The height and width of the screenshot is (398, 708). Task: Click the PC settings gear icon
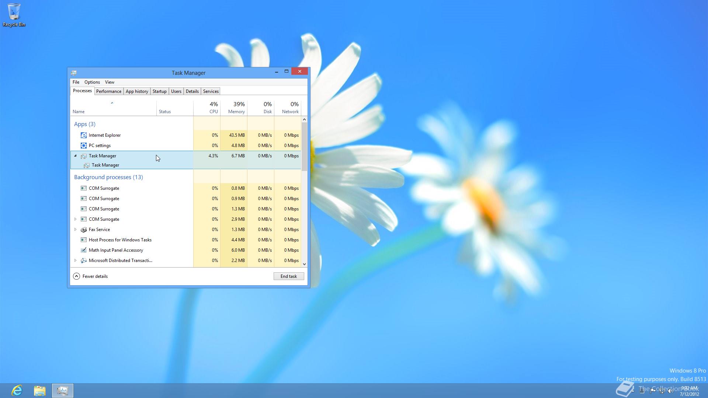coord(84,146)
